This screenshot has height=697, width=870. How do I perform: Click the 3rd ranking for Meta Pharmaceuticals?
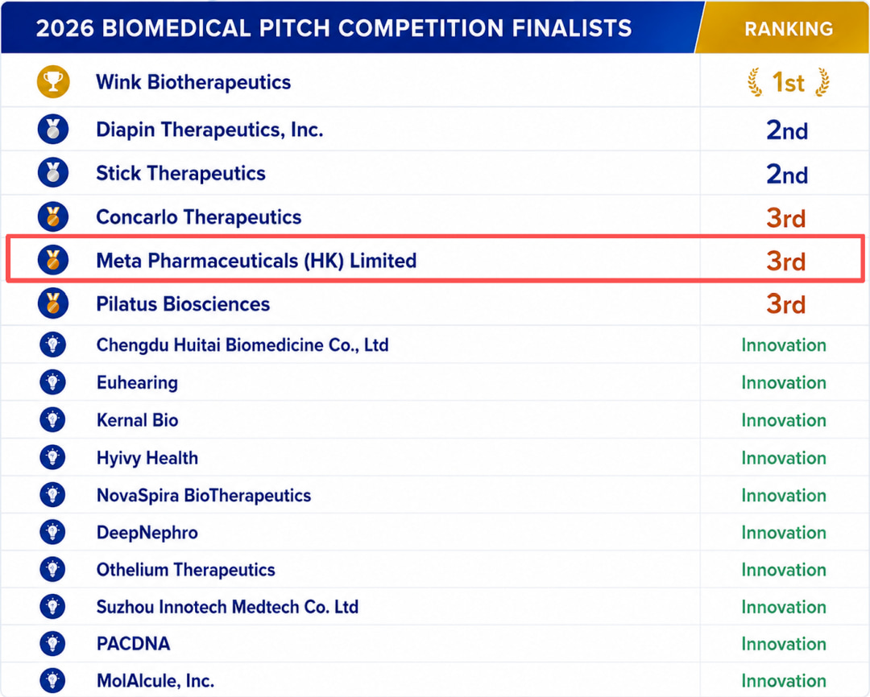coord(785,261)
